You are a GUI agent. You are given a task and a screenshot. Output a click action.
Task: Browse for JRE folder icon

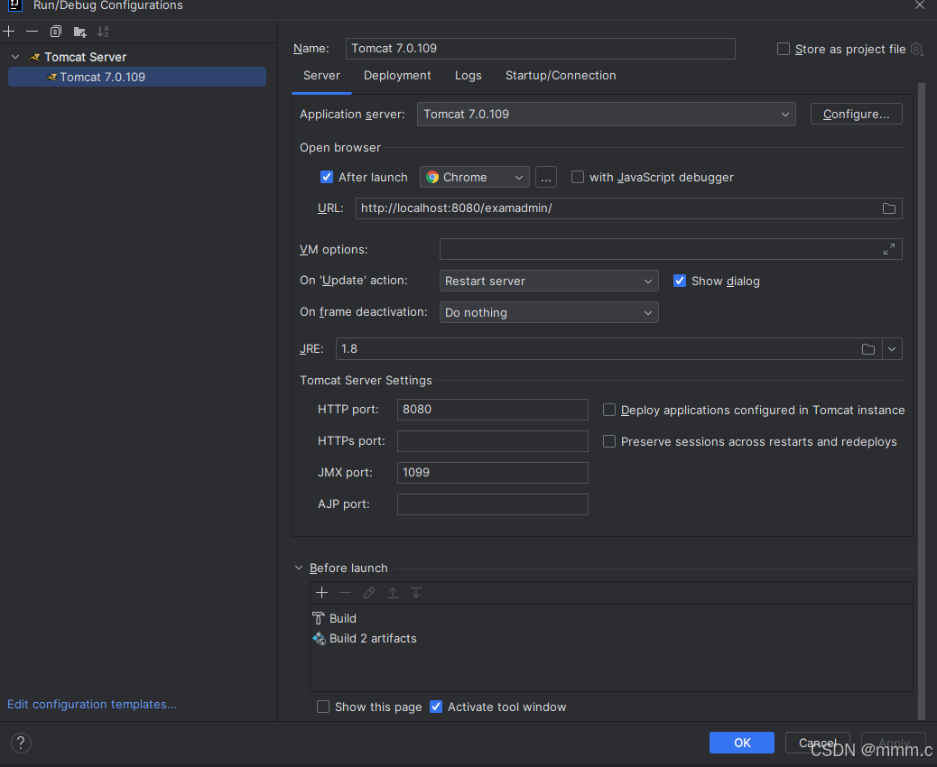868,349
